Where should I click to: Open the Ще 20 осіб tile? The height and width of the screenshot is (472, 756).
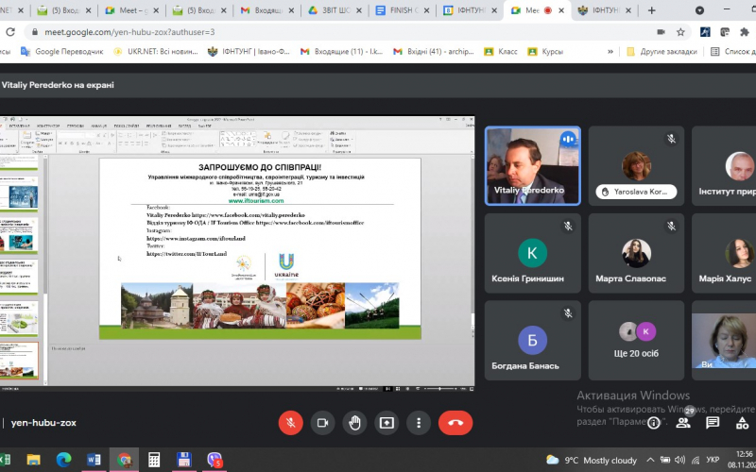coord(636,340)
